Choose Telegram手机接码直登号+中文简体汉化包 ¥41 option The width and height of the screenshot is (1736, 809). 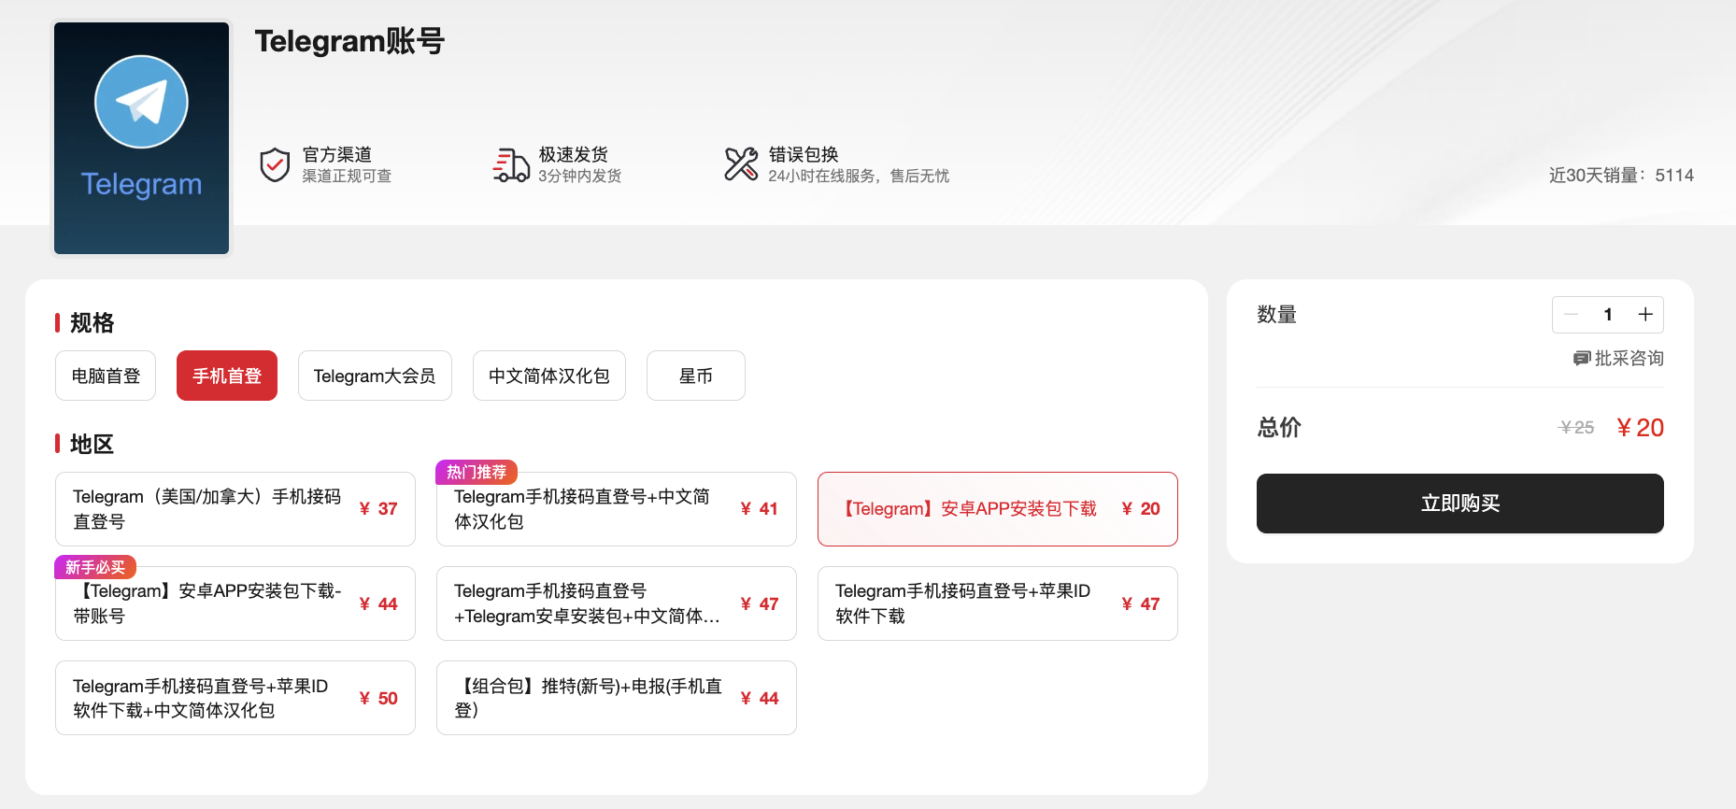pos(617,509)
